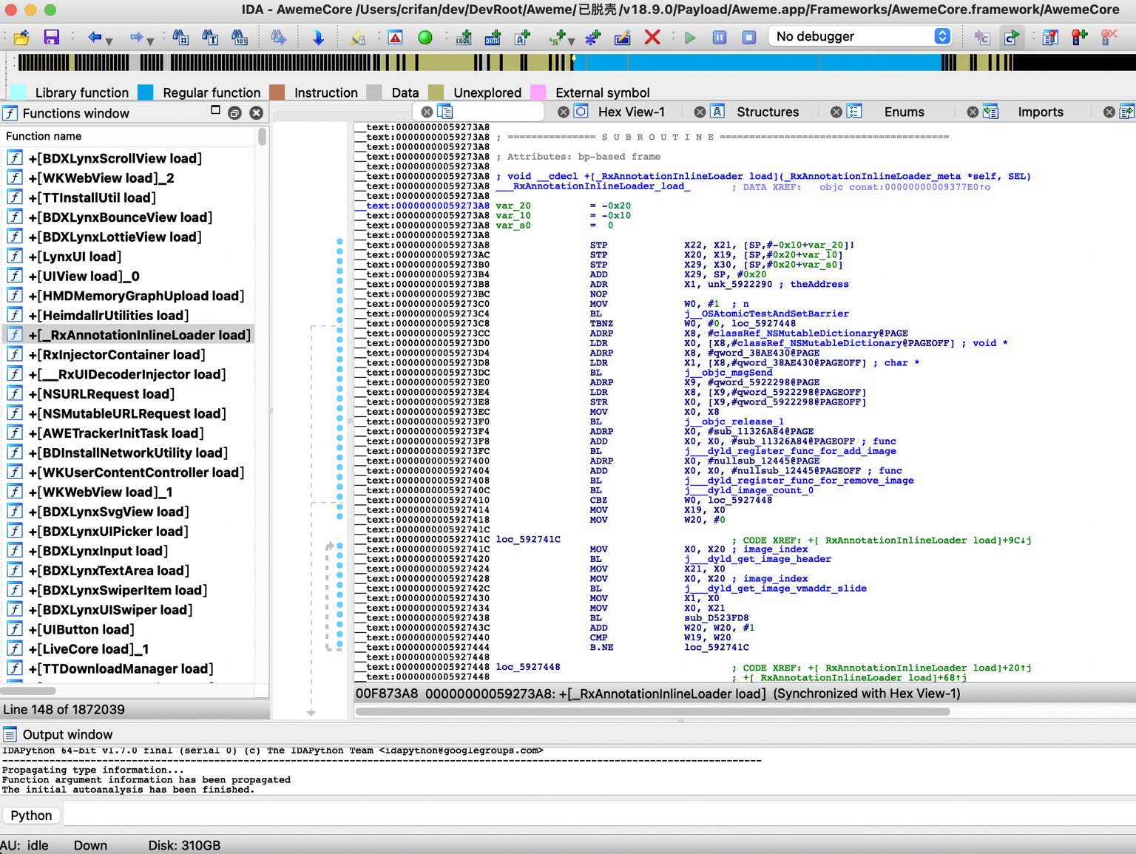Close the Structures tab
1136x854 pixels.
coord(700,112)
